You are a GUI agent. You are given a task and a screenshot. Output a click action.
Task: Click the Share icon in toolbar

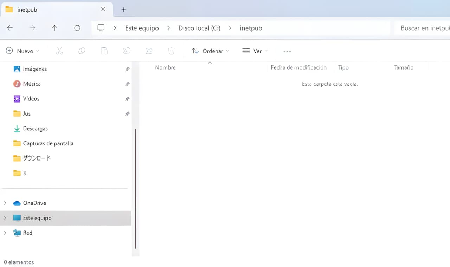[149, 51]
